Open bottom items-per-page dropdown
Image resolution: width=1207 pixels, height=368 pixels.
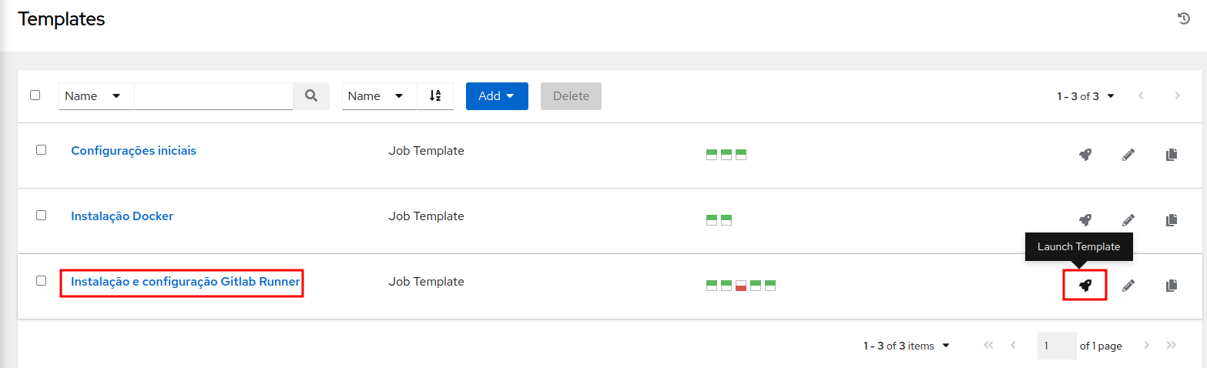(907, 346)
